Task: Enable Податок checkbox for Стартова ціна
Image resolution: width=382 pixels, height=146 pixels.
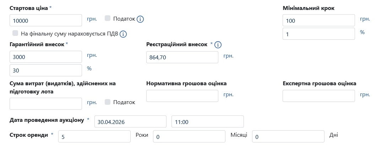Action: click(108, 18)
